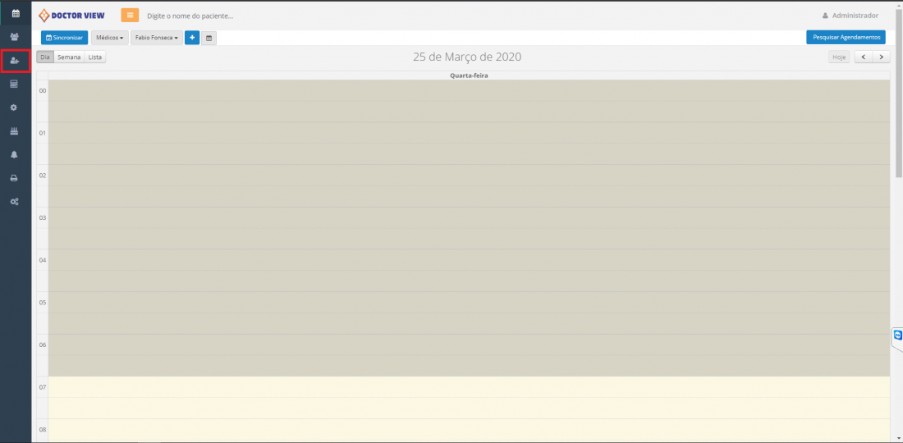Click the Pesquisar Agendamentos button
This screenshot has width=903, height=443.
coord(846,38)
